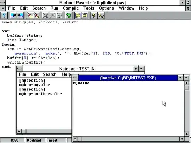Click the Search Again flashlight icon
The image size is (191, 143).
(36, 16)
